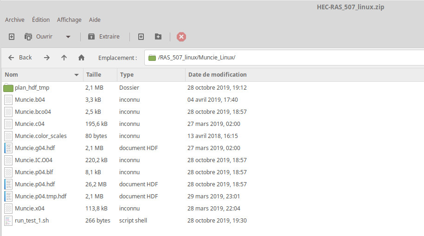Click the Muncie.g04.hdf file name
Image resolution: width=424 pixels, height=236 pixels.
point(35,148)
